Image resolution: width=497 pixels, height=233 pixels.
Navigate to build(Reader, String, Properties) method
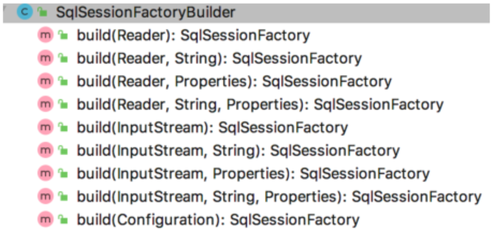260,104
